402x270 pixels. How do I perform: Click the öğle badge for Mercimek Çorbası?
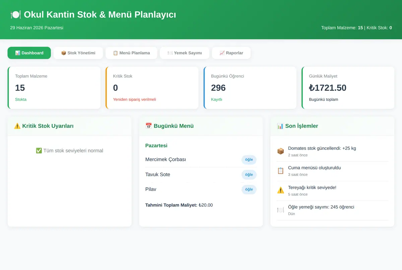click(249, 160)
